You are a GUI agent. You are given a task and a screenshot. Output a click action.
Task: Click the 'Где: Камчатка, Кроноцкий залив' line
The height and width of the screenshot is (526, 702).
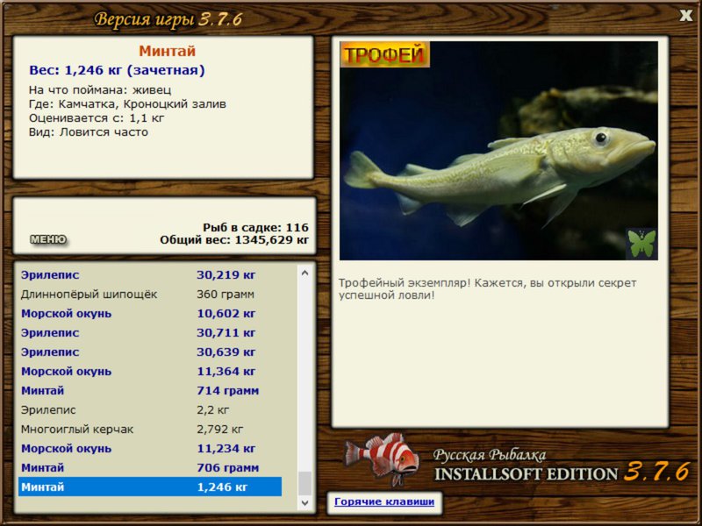tap(127, 104)
